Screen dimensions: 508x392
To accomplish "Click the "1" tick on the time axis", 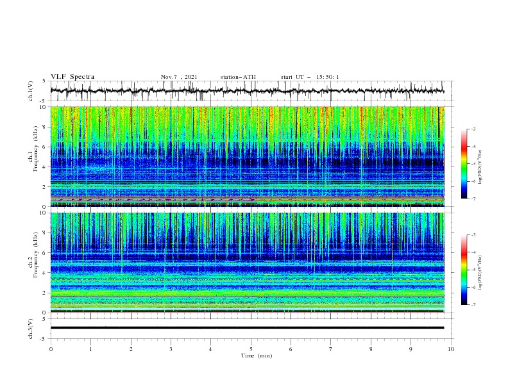I will (x=90, y=349).
